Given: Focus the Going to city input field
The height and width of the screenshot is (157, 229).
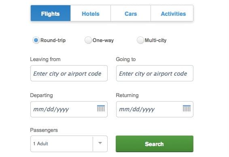Looking at the screenshot, I should [155, 73].
